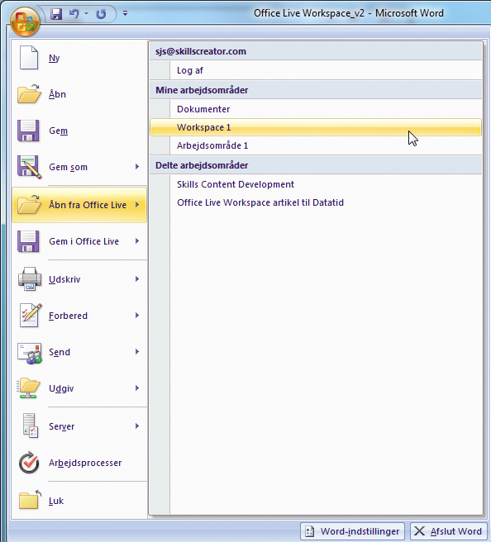Viewport: 491px width, 542px height.
Task: Click the Mine arbejdsområder heading
Action: tap(316, 90)
